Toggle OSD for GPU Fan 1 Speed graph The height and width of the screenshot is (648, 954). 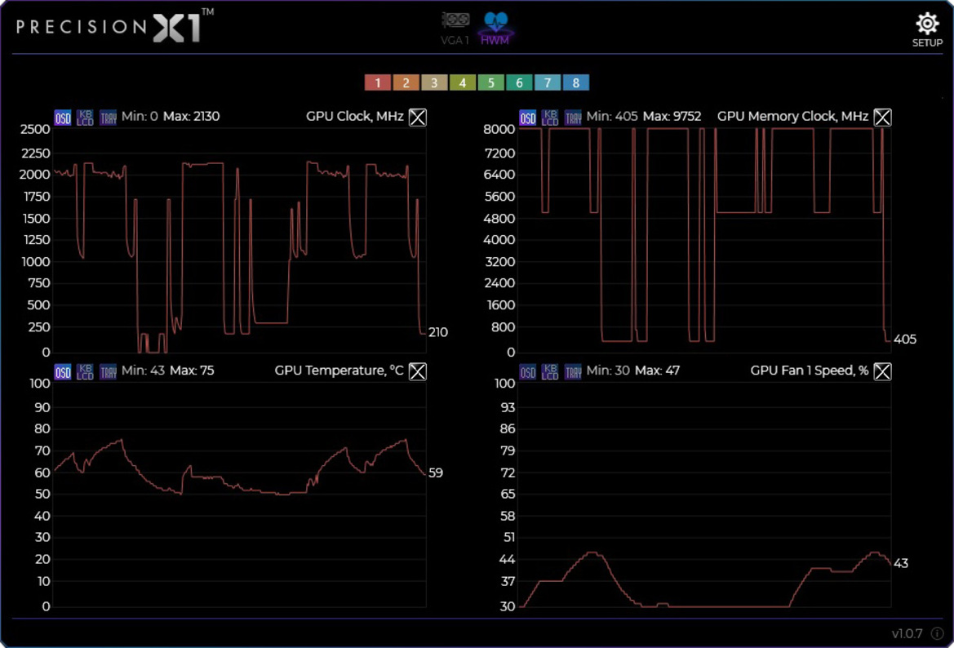(527, 372)
